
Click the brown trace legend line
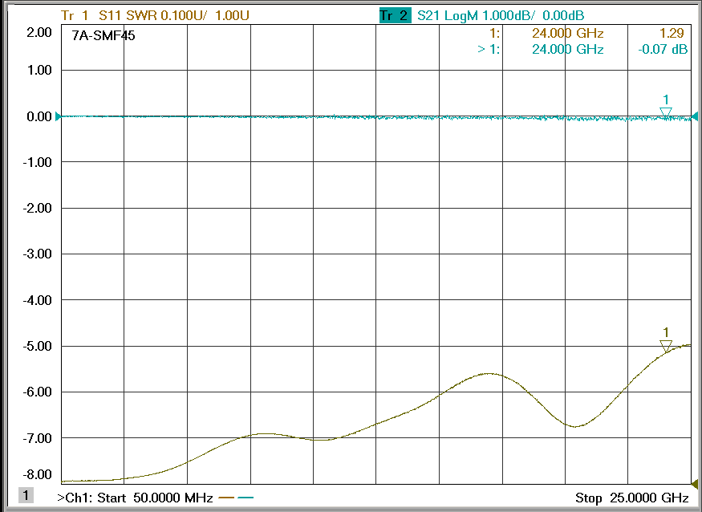coord(226,498)
